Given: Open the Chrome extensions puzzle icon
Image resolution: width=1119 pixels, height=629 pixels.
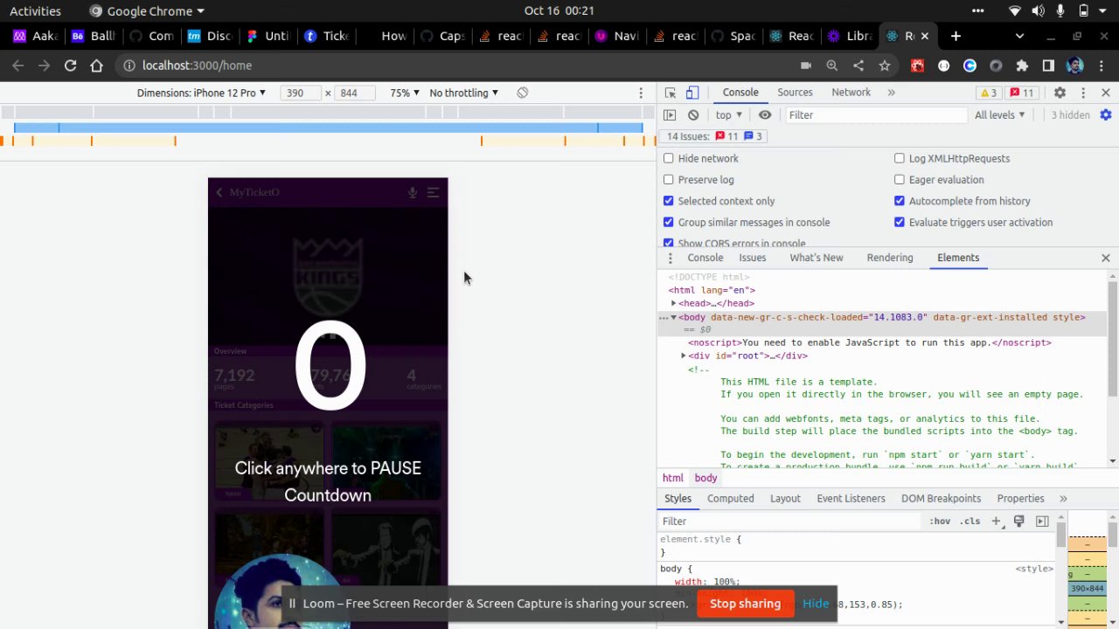Looking at the screenshot, I should click(x=1022, y=66).
